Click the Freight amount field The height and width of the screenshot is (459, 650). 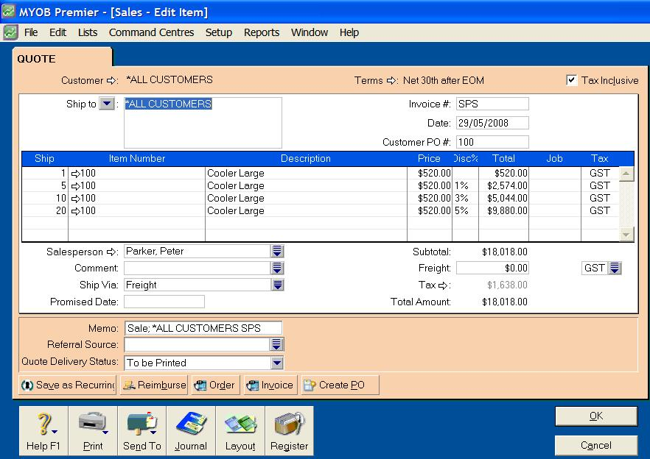pyautogui.click(x=492, y=268)
